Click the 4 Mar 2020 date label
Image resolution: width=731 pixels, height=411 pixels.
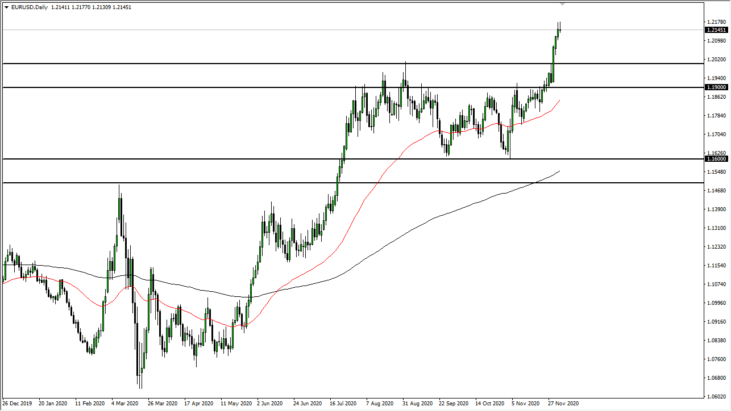pyautogui.click(x=125, y=404)
